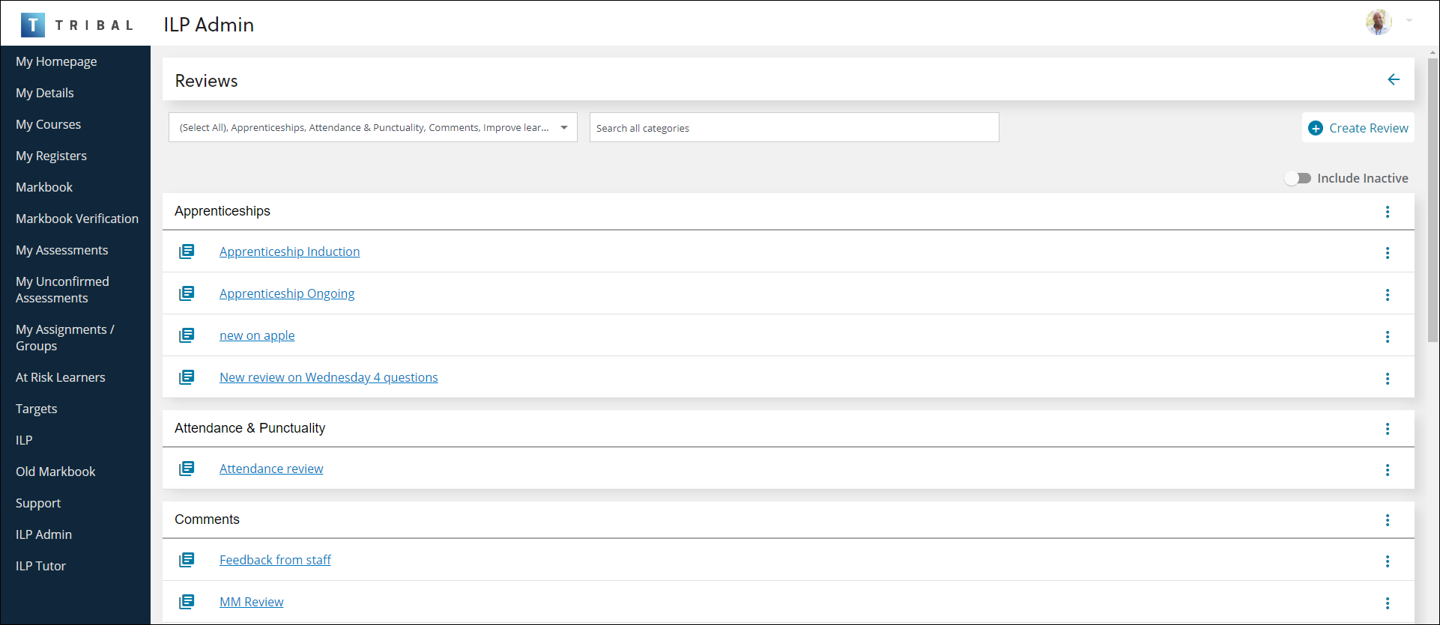Viewport: 1440px width, 625px height.
Task: Click the back arrow in Reviews header
Action: point(1393,79)
